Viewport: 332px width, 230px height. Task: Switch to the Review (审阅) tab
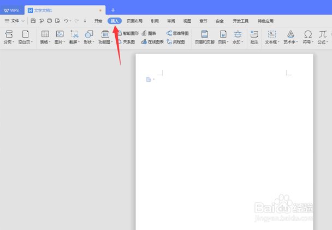171,21
